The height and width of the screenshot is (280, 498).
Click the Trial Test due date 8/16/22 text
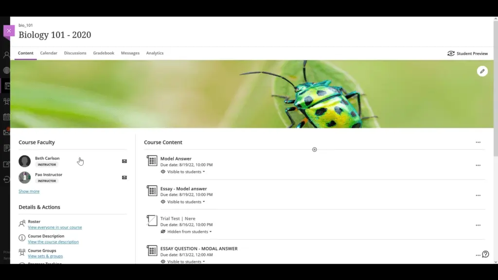186,225
